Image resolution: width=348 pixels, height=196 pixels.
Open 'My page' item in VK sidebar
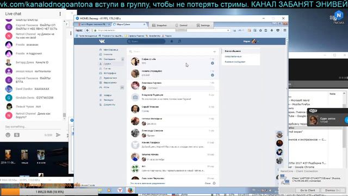110,50
